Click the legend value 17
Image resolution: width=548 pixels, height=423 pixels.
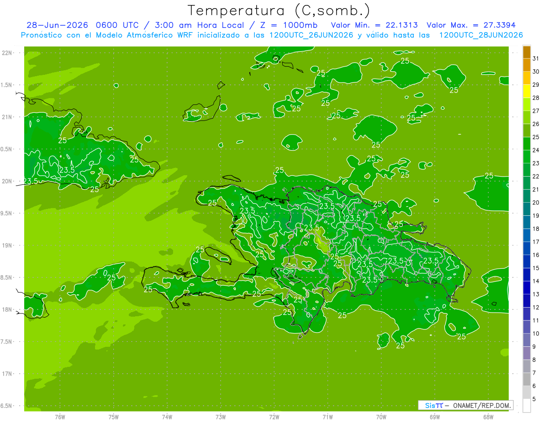(536, 242)
